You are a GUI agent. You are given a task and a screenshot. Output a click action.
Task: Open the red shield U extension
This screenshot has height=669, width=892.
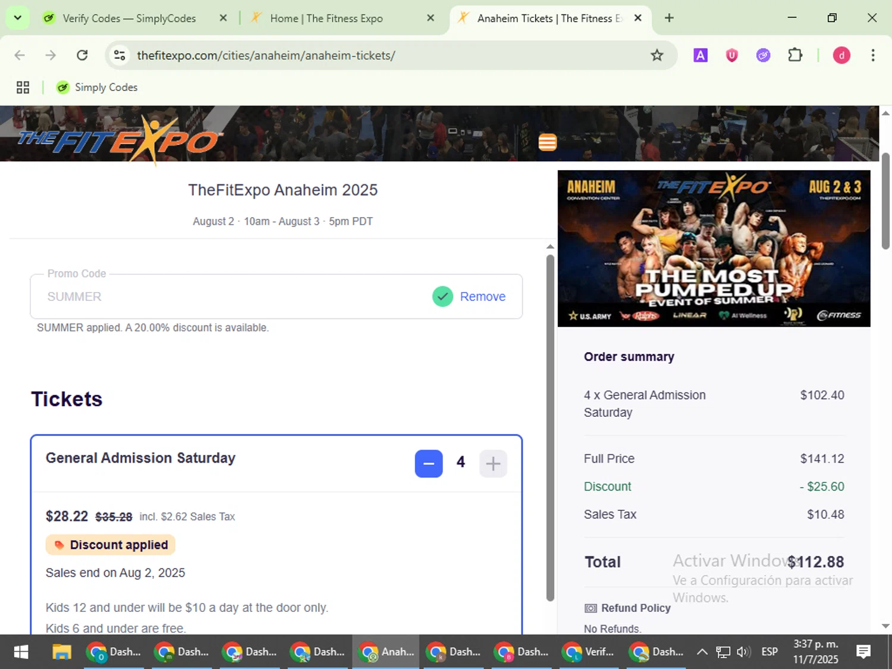point(732,55)
